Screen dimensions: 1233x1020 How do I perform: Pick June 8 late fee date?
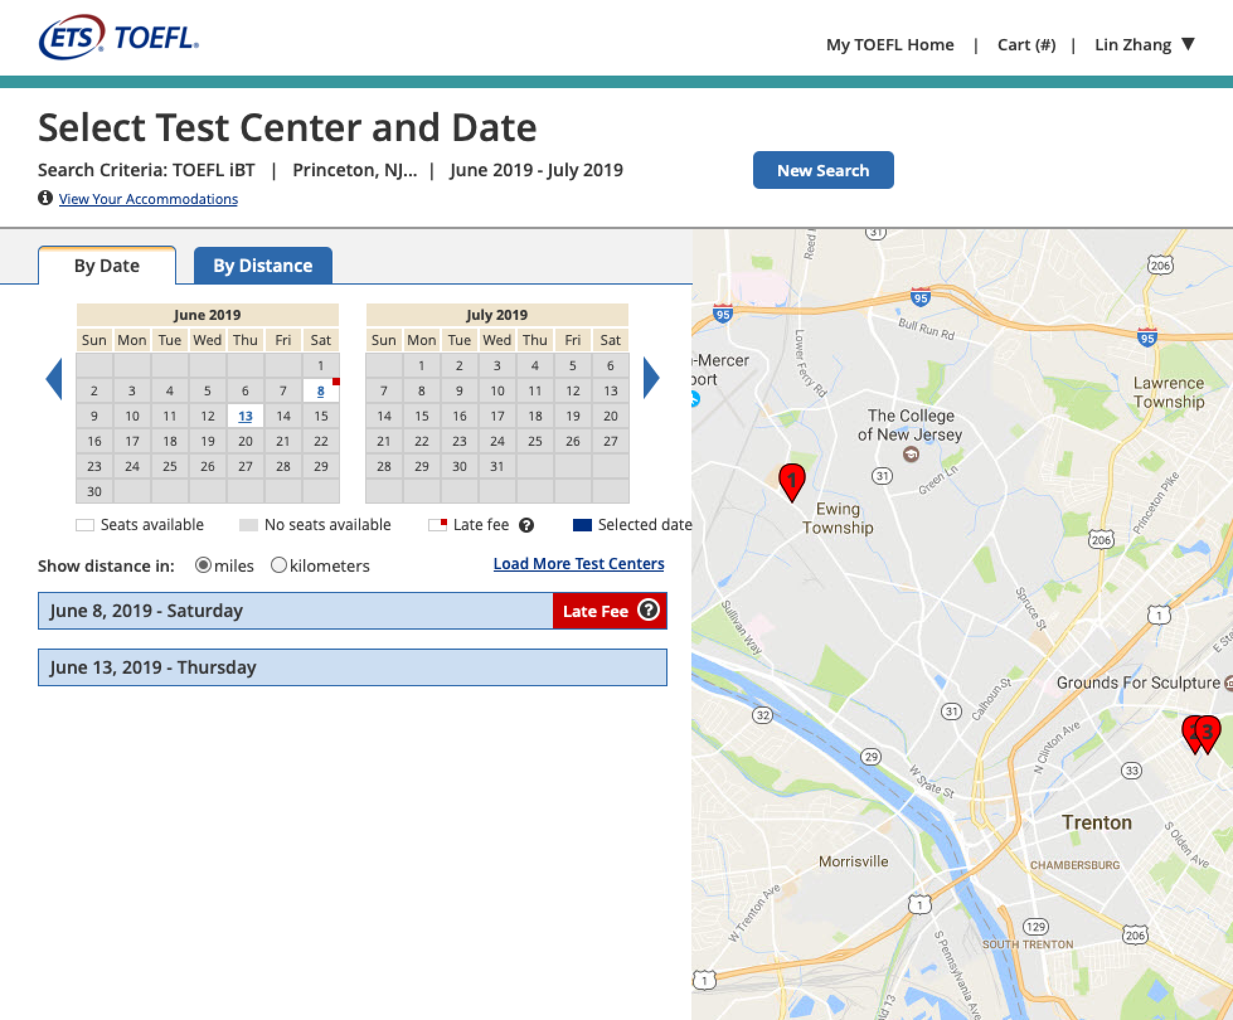click(321, 391)
